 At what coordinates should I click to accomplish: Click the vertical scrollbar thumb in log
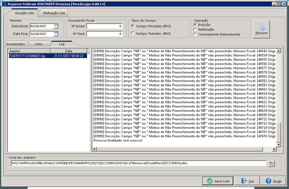[279, 132]
